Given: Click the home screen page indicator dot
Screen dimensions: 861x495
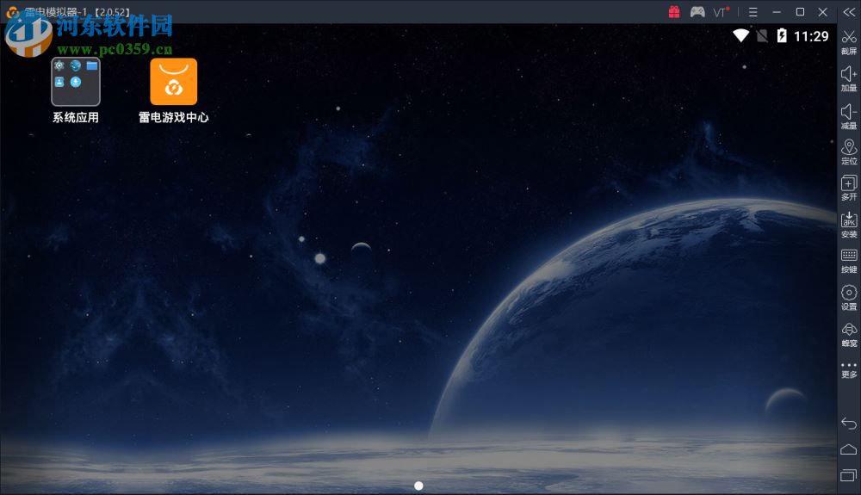Looking at the screenshot, I should pyautogui.click(x=418, y=486).
